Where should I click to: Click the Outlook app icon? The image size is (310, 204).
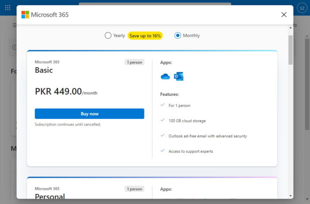click(178, 76)
